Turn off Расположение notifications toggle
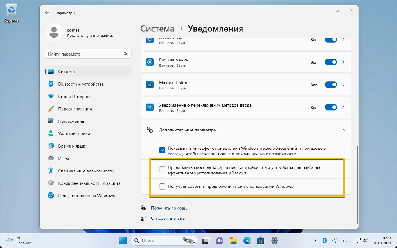The height and width of the screenshot is (248, 397). [331, 62]
